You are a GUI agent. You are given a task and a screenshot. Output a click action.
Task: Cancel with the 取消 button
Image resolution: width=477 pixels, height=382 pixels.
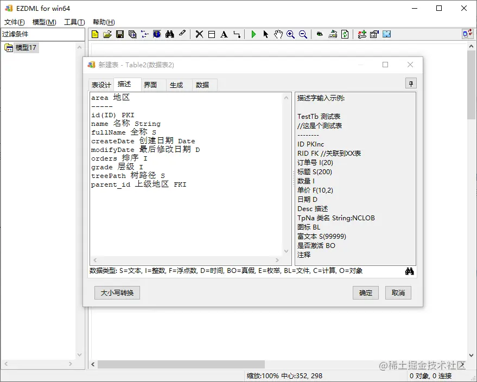[398, 292]
